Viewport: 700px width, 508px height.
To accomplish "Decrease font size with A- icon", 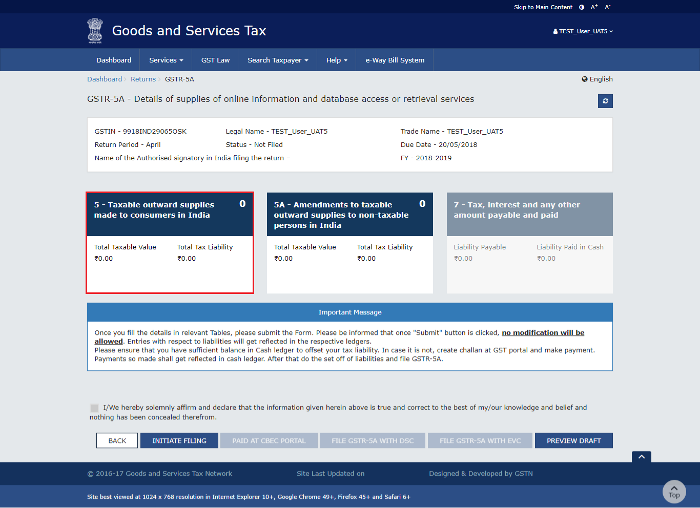I will tap(607, 7).
